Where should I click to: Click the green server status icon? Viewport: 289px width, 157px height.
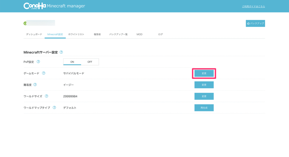25,23
